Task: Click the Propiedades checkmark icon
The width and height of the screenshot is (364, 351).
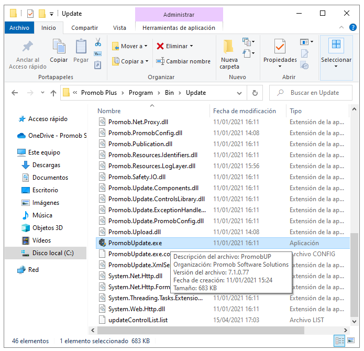Action: tap(280, 46)
